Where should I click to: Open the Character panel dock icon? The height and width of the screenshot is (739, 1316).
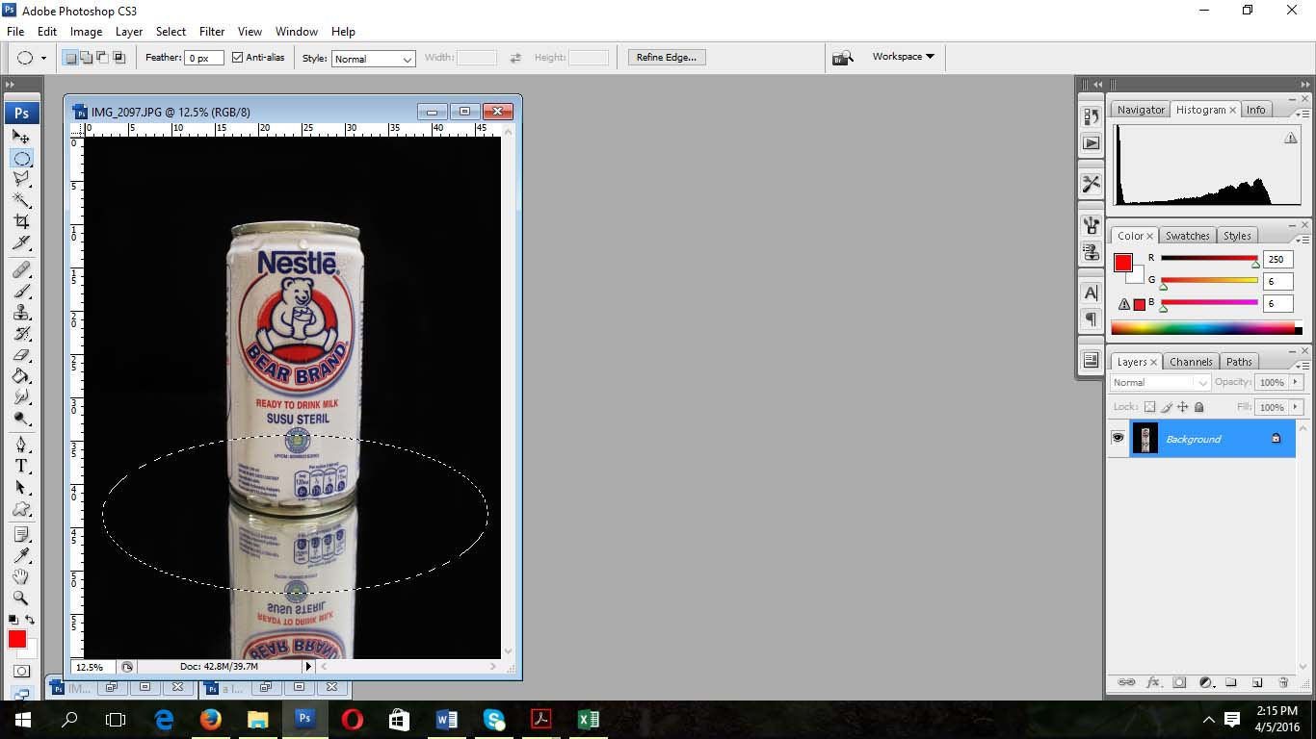pyautogui.click(x=1091, y=293)
